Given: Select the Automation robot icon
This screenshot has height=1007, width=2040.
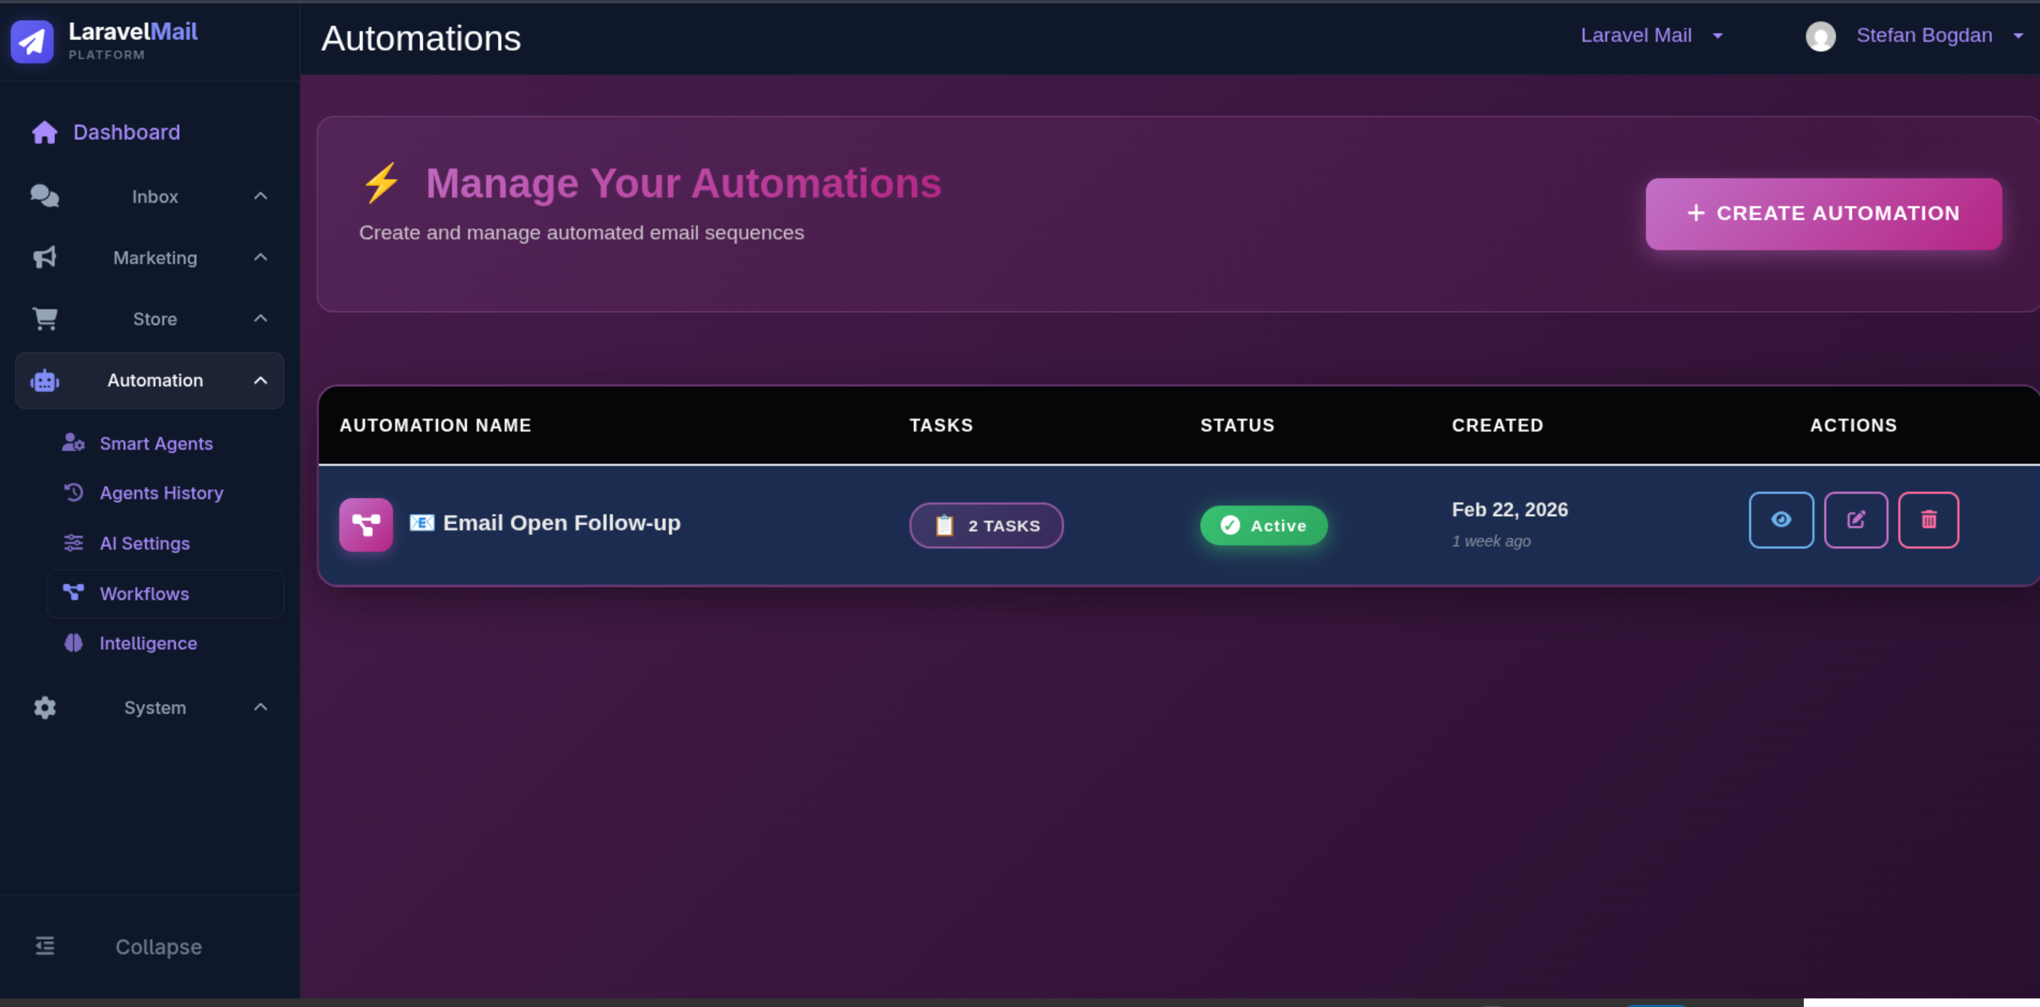Looking at the screenshot, I should coord(44,380).
